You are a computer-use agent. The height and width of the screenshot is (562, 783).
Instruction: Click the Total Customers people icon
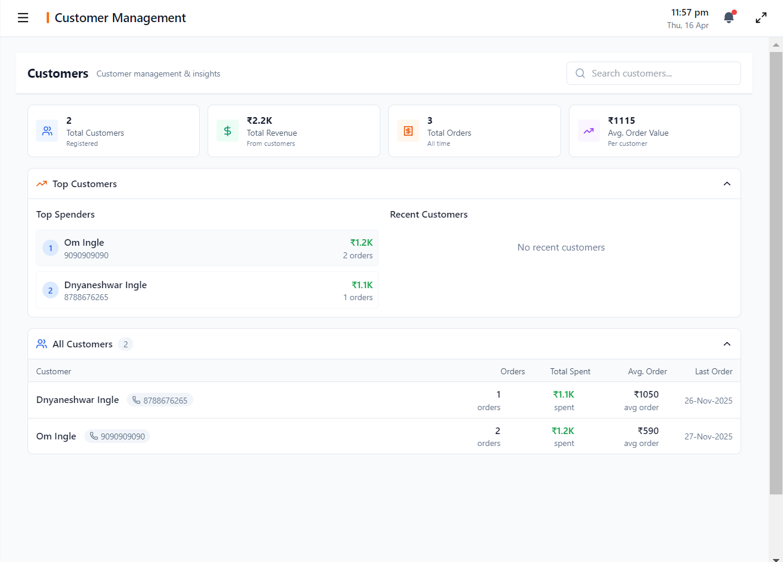47,131
